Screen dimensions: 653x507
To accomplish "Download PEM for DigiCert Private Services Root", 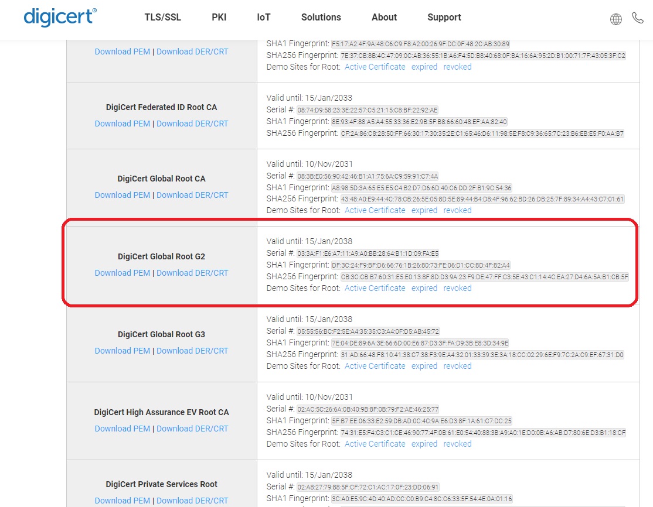I will tap(123, 501).
